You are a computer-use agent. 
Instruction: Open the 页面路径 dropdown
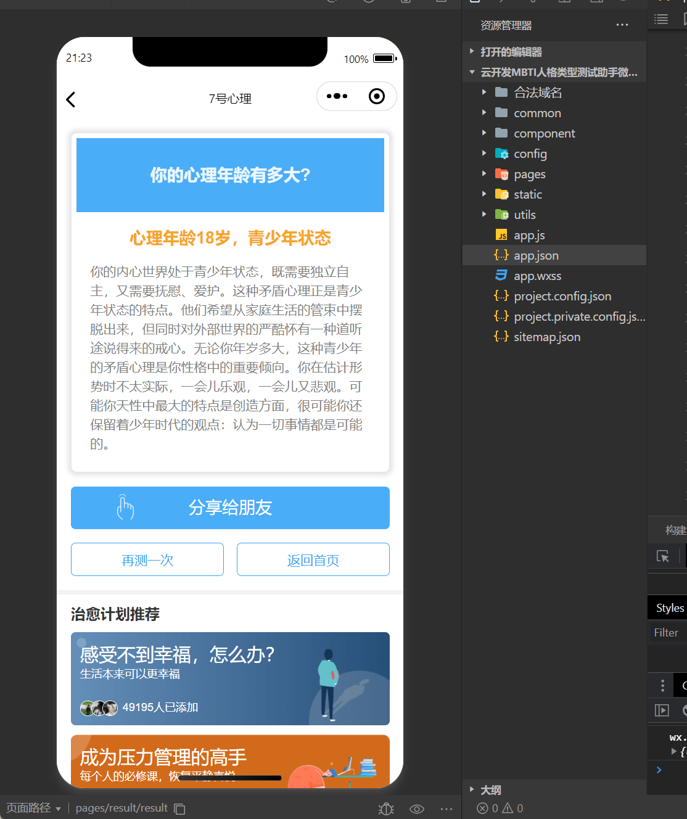[x=33, y=808]
